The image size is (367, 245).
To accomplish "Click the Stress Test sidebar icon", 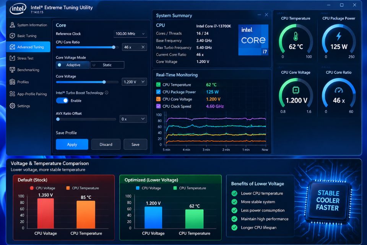I will click(x=12, y=58).
